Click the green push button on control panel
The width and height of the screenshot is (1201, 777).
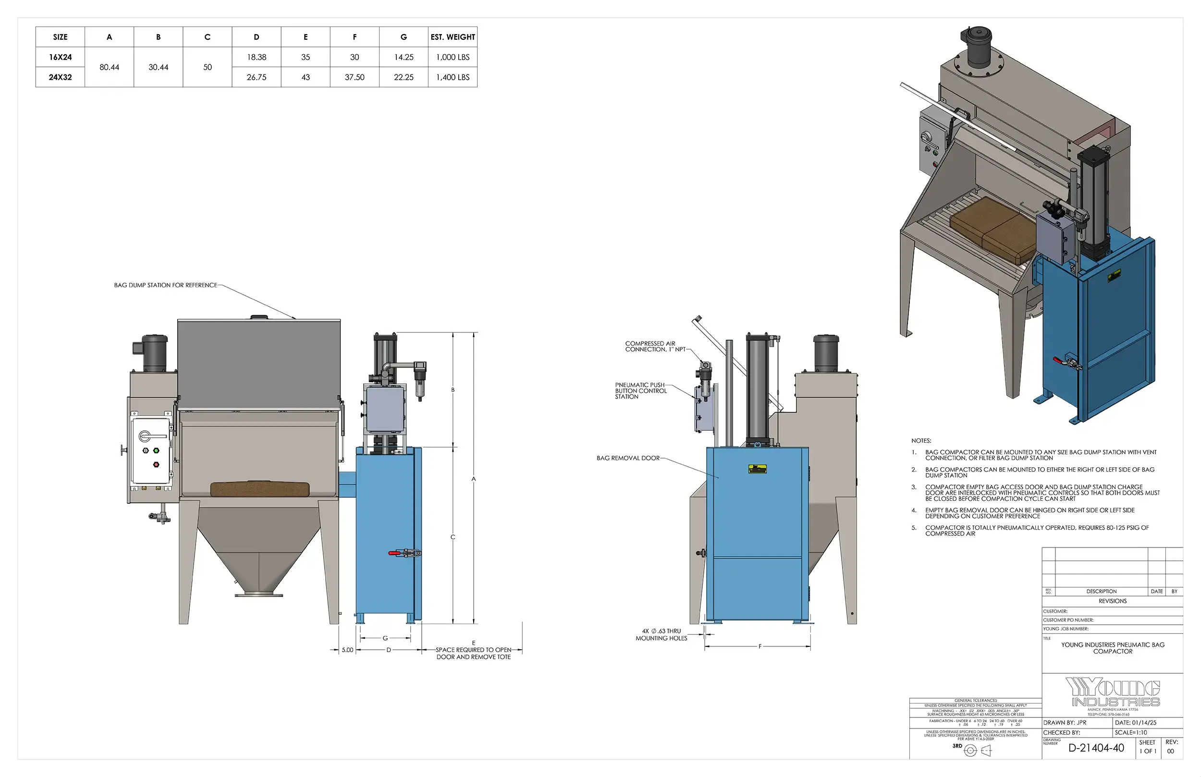(x=156, y=450)
